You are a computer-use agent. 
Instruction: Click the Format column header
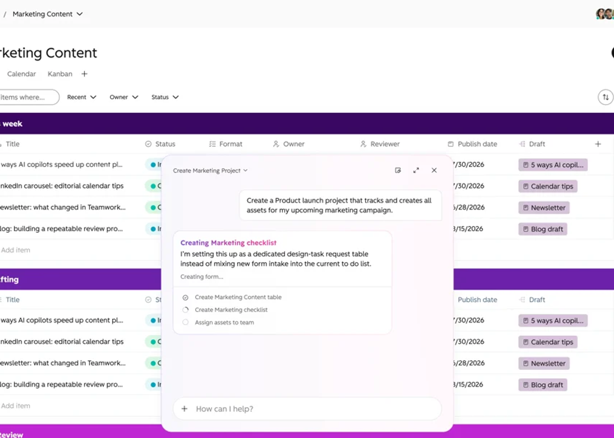(225, 144)
